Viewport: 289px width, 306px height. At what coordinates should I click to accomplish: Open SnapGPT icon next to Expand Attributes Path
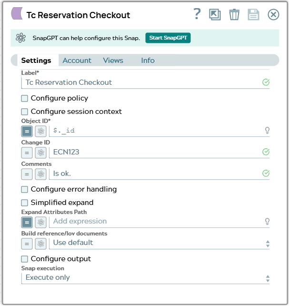41,222
